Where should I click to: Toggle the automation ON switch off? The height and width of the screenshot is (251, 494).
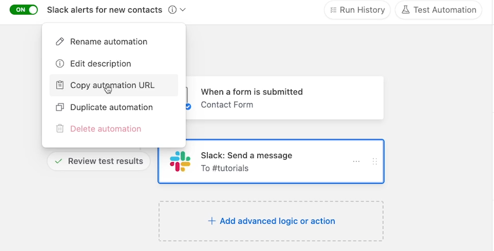(x=24, y=10)
